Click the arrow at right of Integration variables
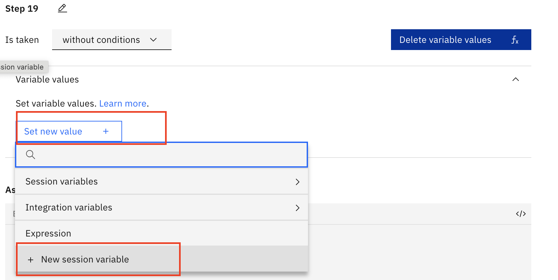This screenshot has height=280, width=558. pyautogui.click(x=297, y=208)
